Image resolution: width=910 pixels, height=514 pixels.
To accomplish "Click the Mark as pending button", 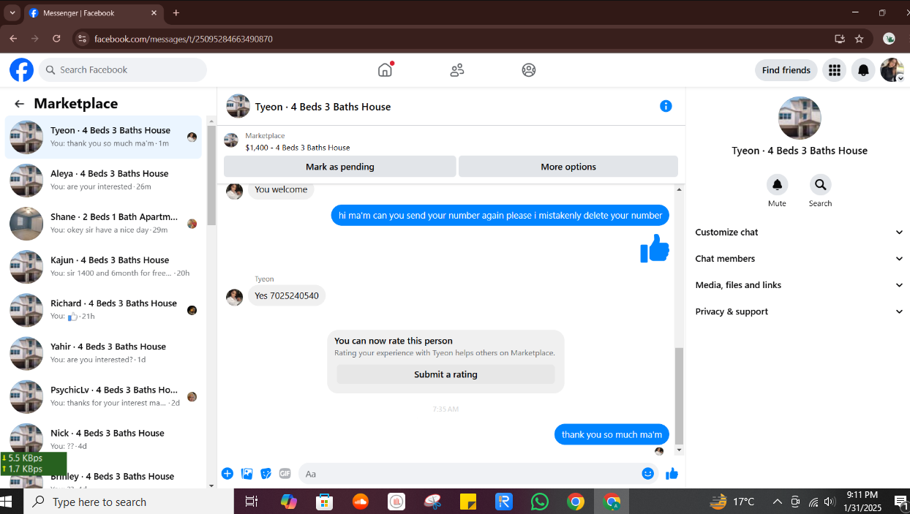I will coord(339,167).
